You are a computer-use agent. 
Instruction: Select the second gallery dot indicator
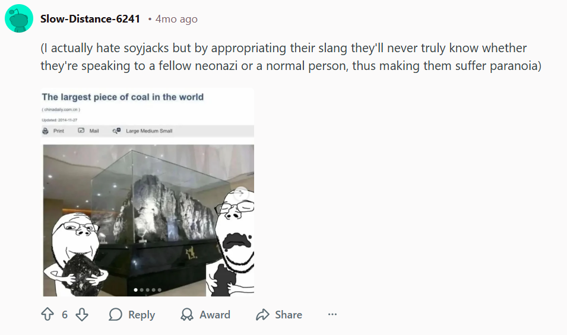[x=142, y=290]
